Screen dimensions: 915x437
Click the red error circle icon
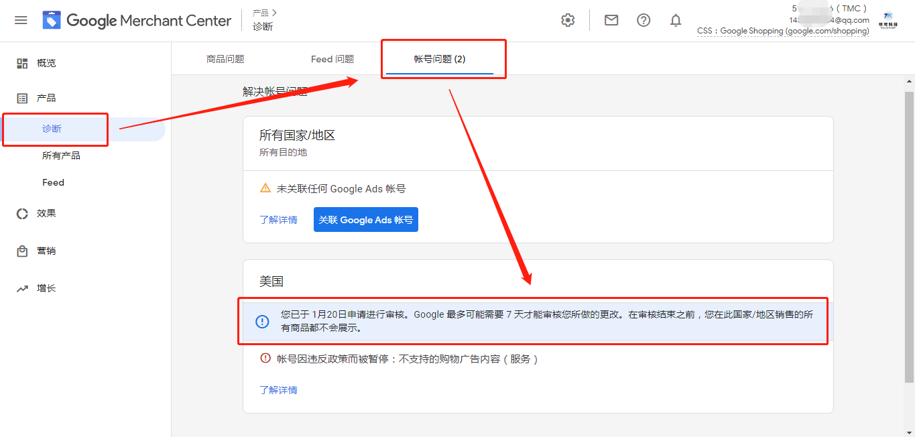(265, 358)
